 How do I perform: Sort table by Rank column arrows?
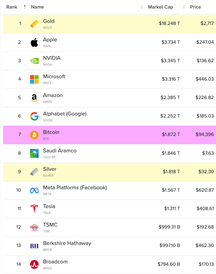[25, 7]
